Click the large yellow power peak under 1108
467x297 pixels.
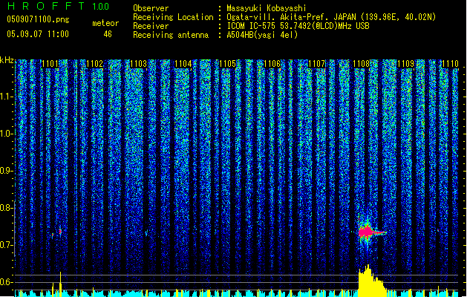pos(370,281)
